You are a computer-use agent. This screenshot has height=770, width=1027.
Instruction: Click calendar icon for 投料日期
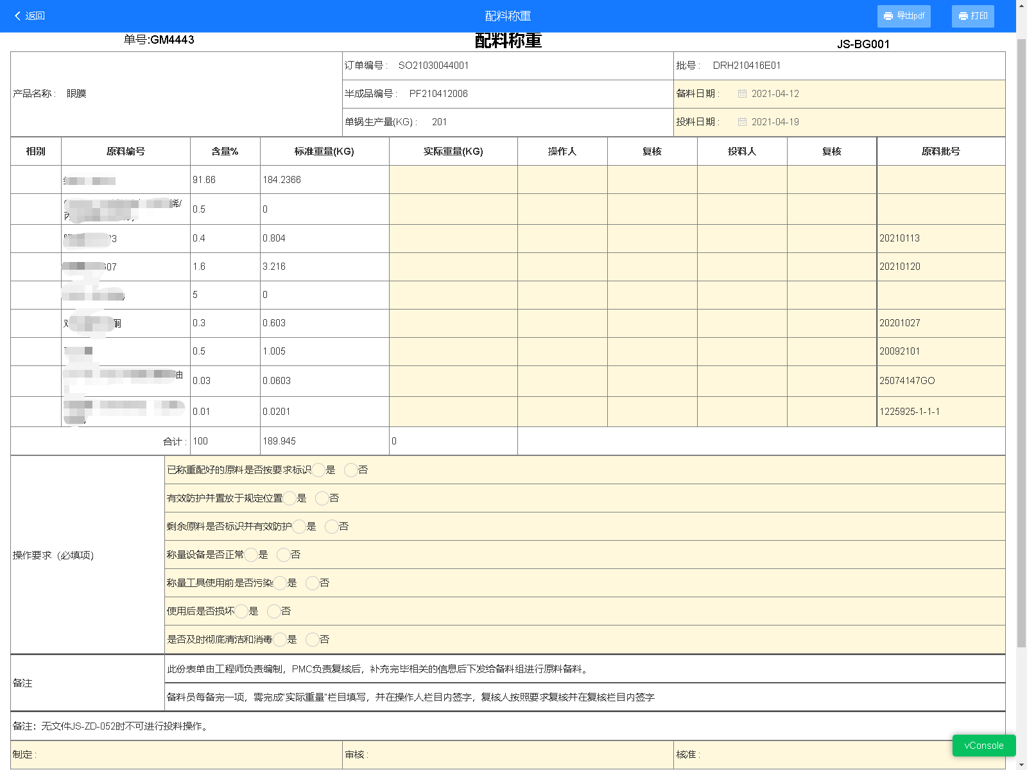742,122
